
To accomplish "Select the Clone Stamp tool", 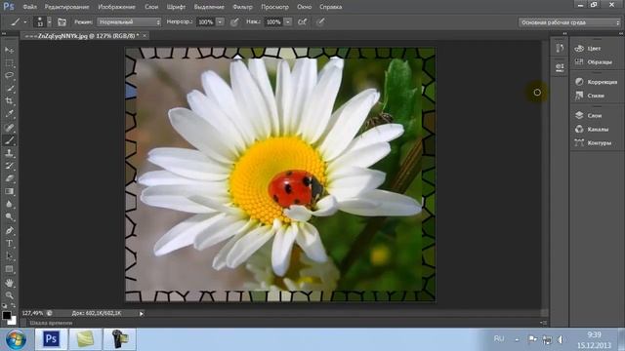I will pyautogui.click(x=9, y=153).
